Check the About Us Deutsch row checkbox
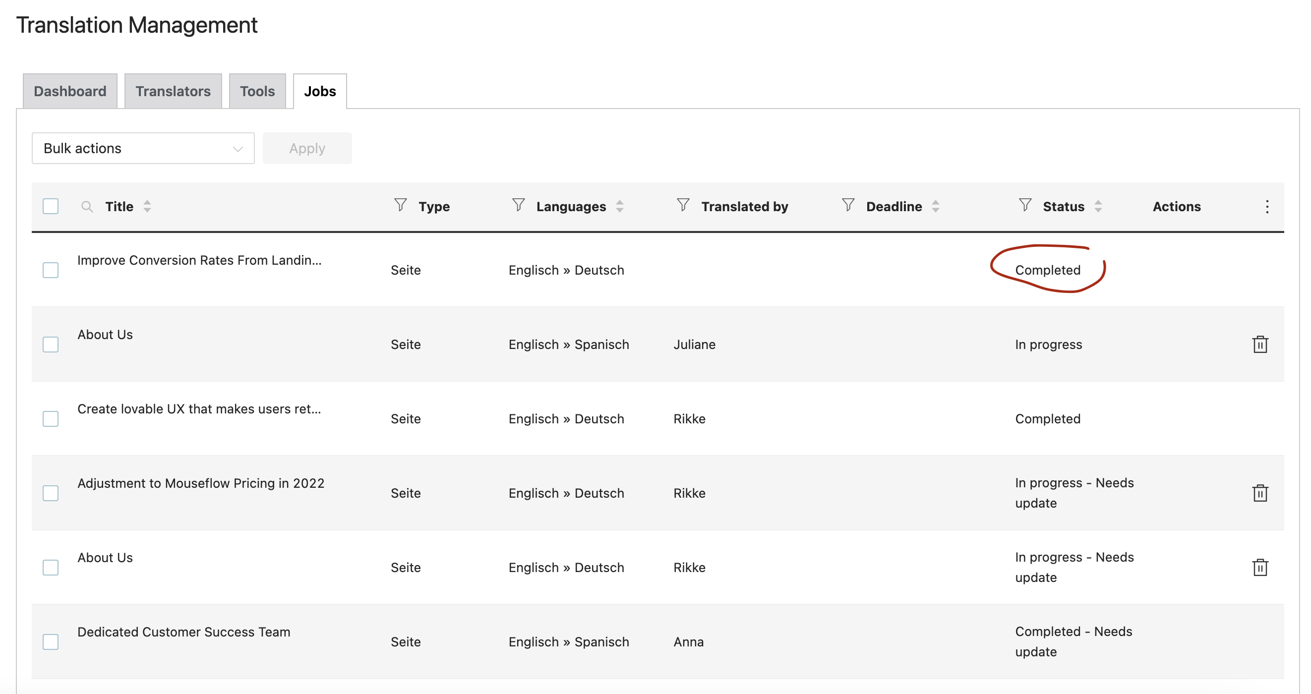 [51, 567]
